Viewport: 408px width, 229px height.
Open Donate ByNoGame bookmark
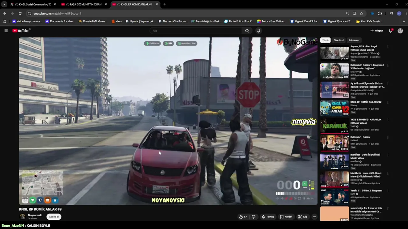click(x=92, y=21)
